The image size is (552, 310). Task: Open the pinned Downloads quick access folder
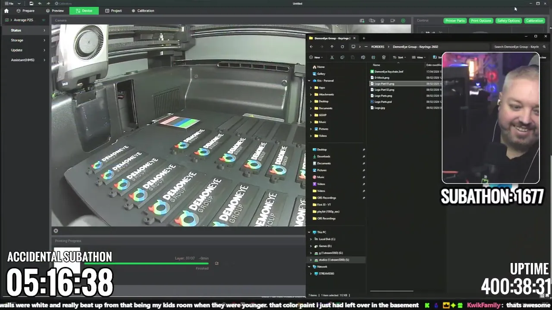321,156
